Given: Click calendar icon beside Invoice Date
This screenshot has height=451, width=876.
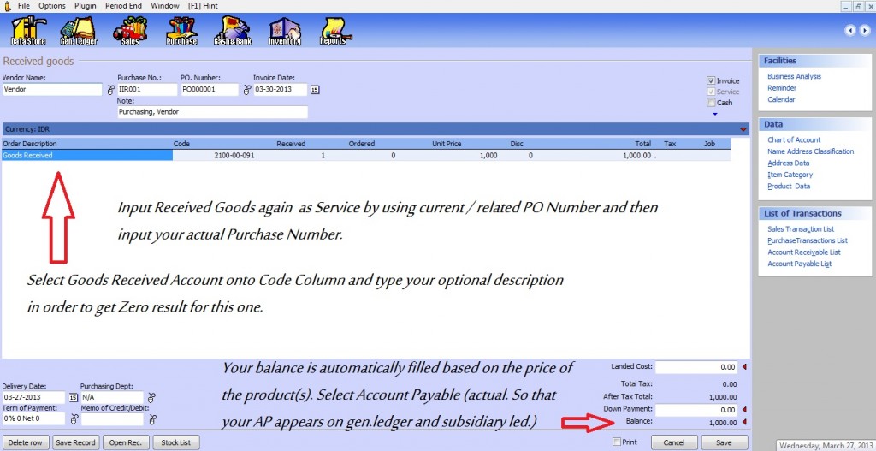Looking at the screenshot, I should (x=314, y=89).
